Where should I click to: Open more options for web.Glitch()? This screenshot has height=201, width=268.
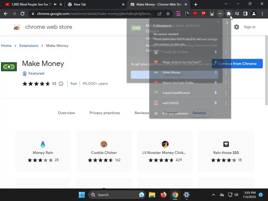tap(226, 103)
